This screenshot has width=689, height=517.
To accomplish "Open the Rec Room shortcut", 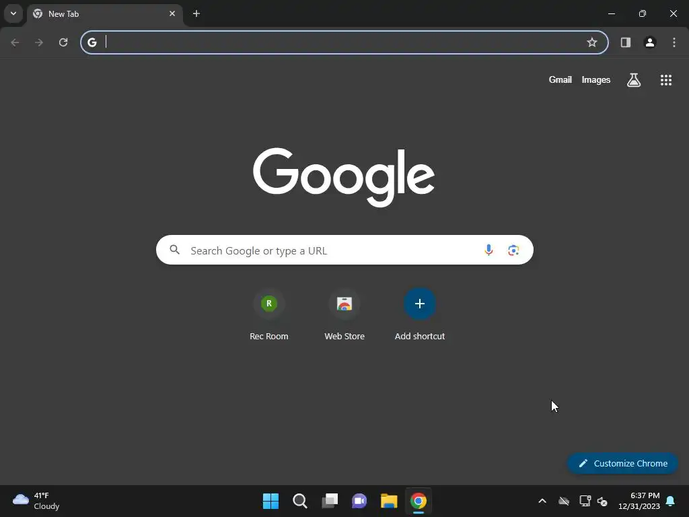I will (x=269, y=315).
